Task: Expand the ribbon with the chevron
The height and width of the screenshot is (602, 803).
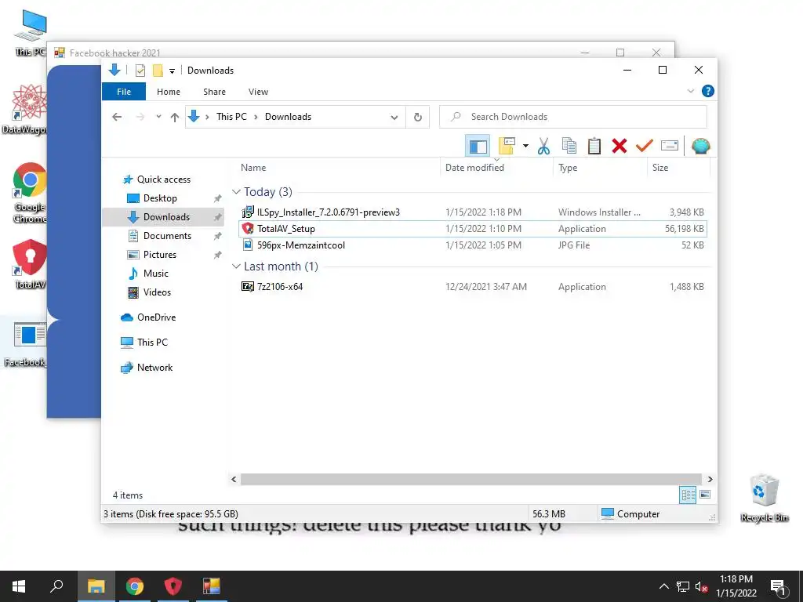Action: coord(690,91)
